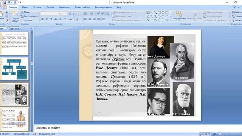Viewport: 242px width, 136px height.
Task: Toggle justify text alignment
Action: (x=99, y=19)
